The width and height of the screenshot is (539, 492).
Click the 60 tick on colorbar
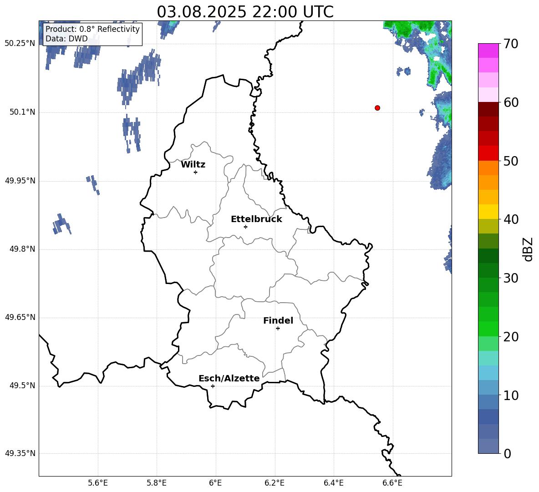(x=511, y=102)
